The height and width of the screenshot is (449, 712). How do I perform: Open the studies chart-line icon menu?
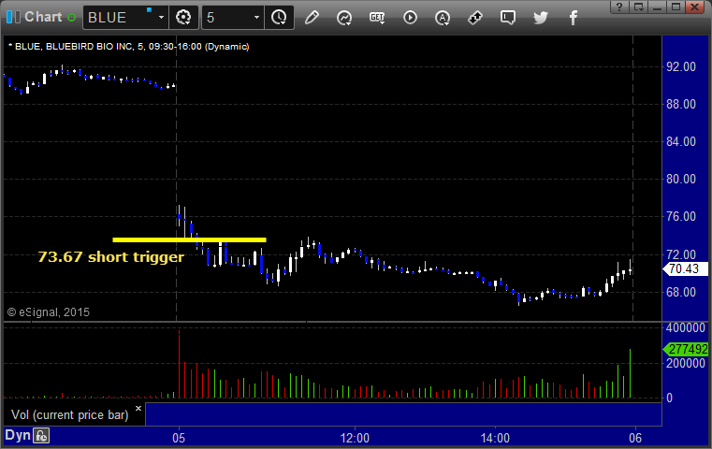(344, 18)
